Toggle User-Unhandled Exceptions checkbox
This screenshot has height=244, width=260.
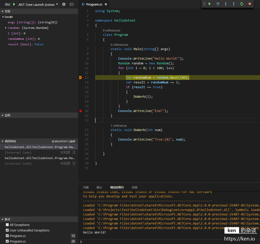tap(7, 230)
